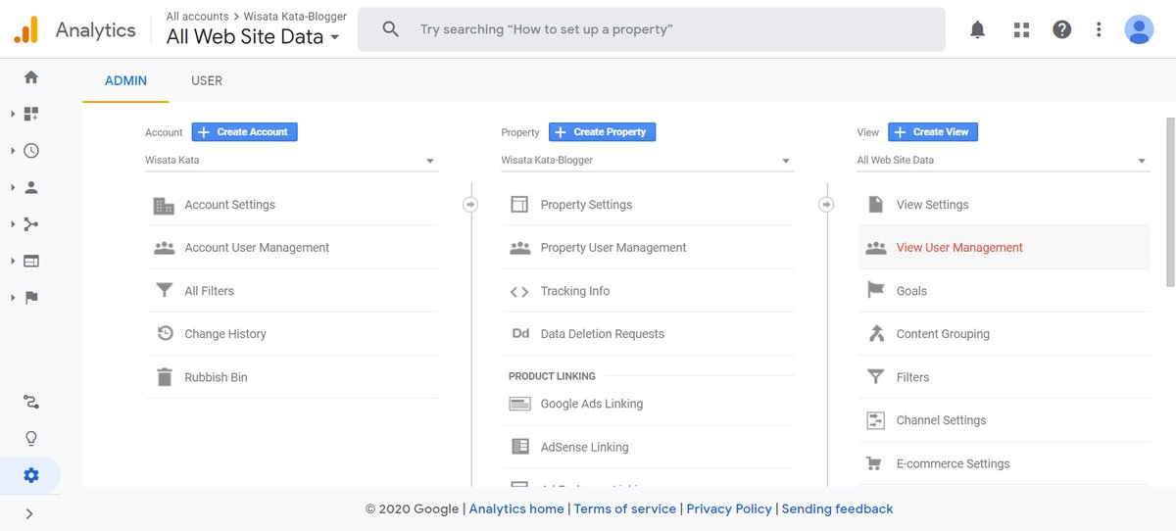This screenshot has width=1176, height=531.
Task: Open the Wisata Kata account dropdown
Action: point(291,160)
